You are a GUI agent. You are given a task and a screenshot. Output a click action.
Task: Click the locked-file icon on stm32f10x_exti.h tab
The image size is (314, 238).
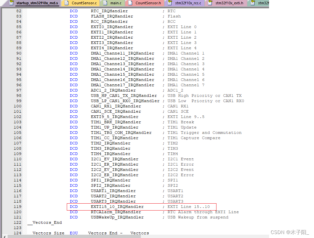[x=210, y=3]
